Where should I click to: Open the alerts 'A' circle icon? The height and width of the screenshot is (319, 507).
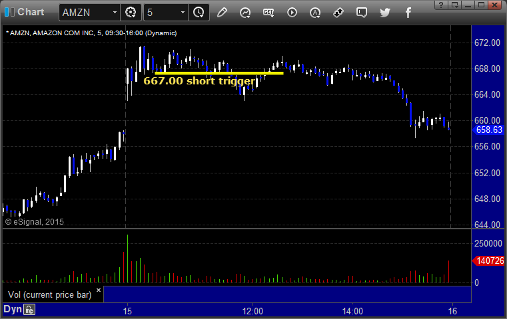pyautogui.click(x=315, y=13)
